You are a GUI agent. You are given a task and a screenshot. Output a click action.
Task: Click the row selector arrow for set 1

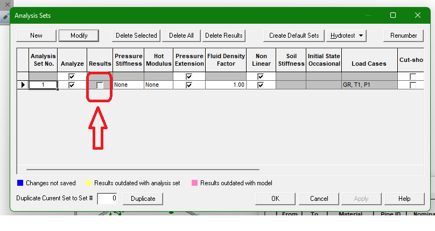(23, 85)
